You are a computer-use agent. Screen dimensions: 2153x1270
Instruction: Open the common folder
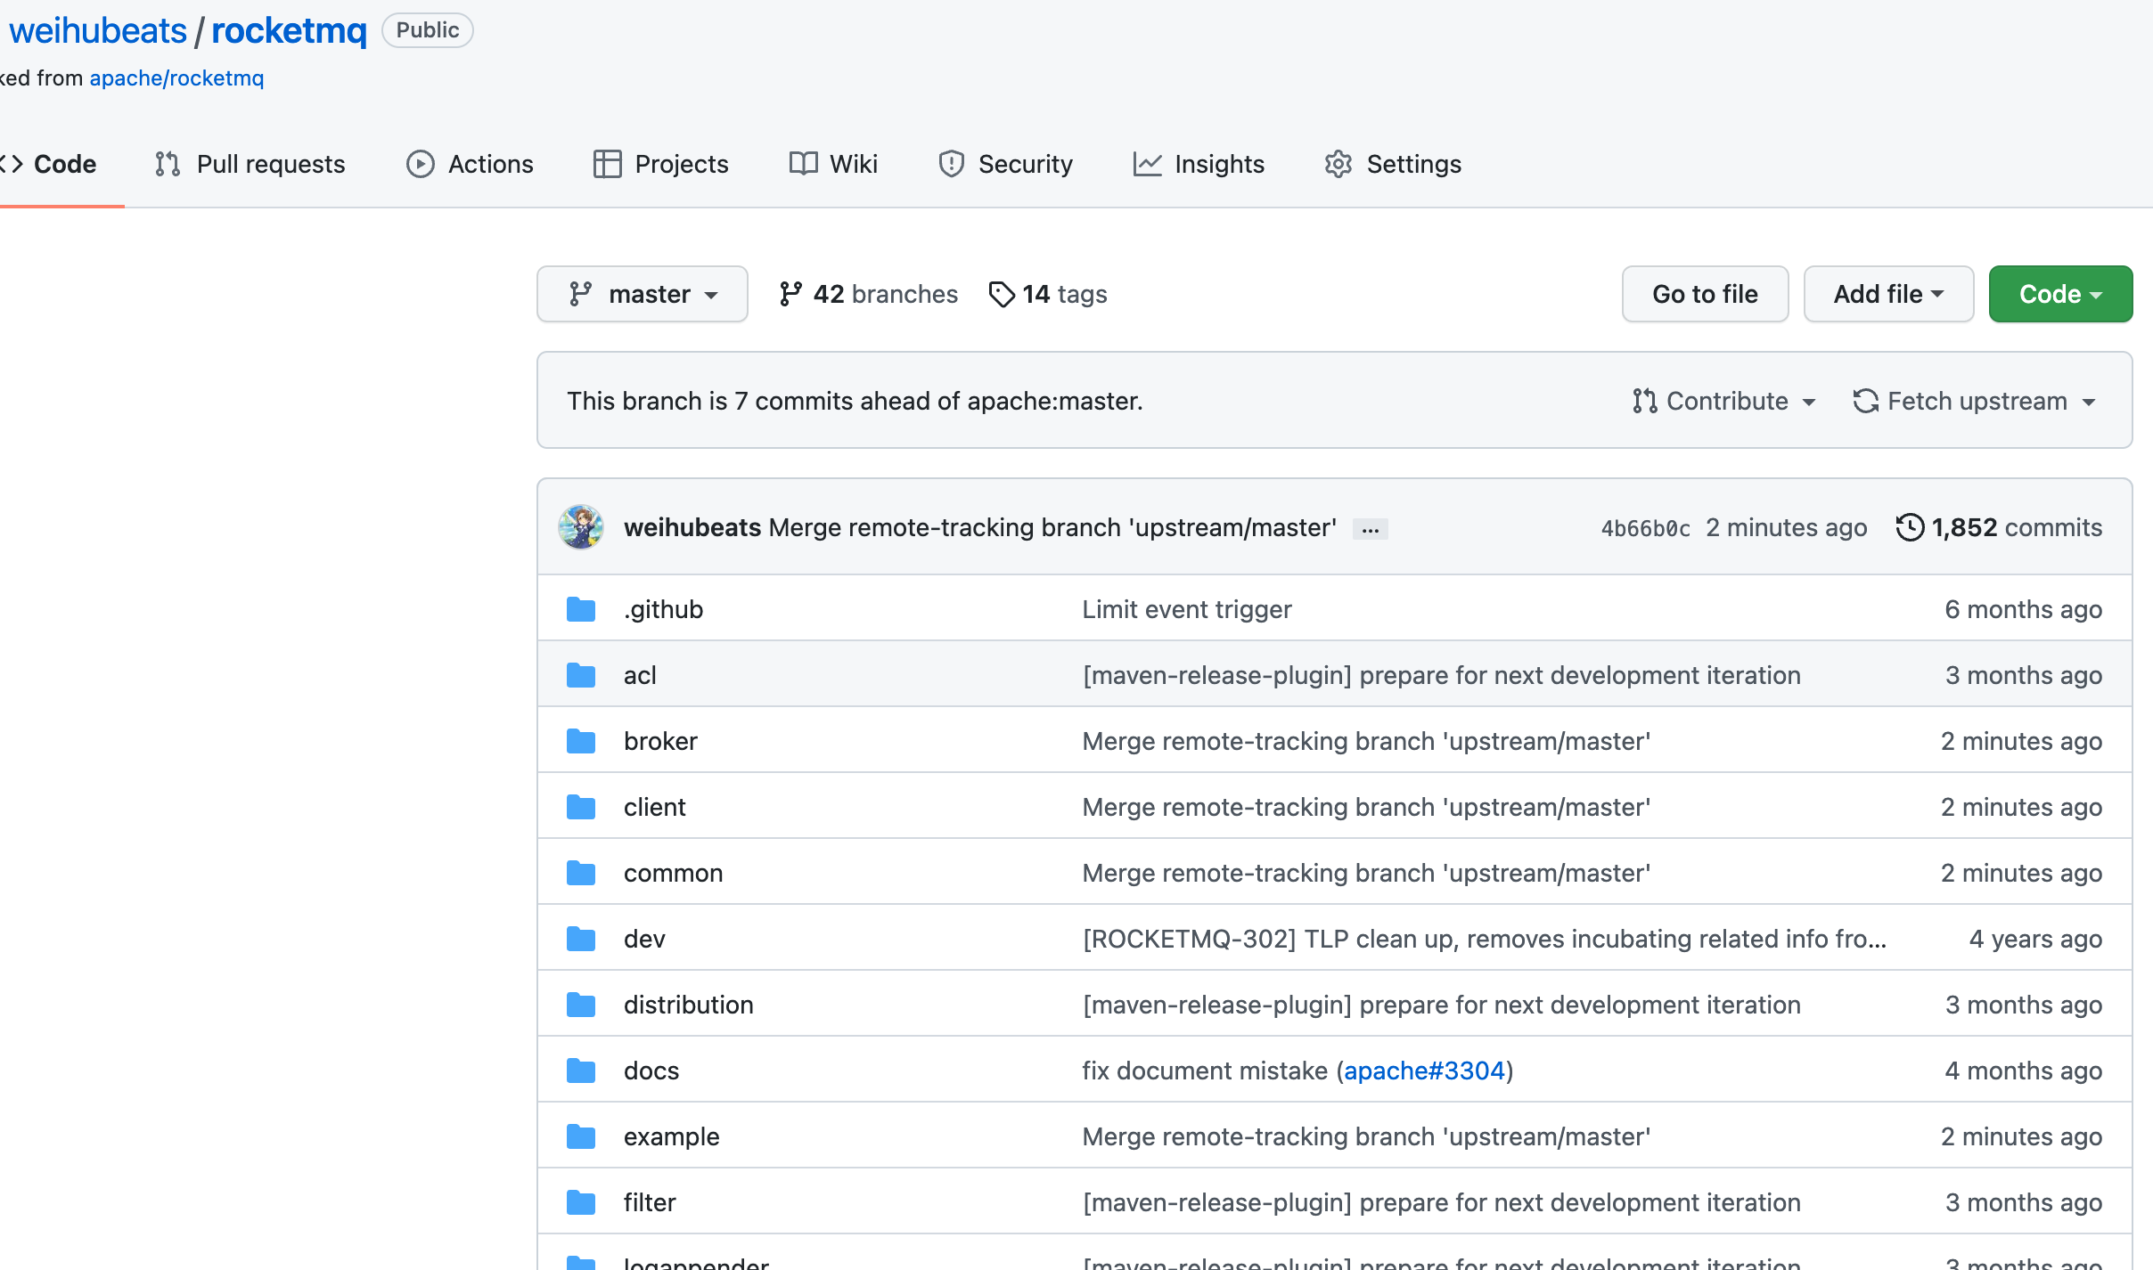pos(673,873)
